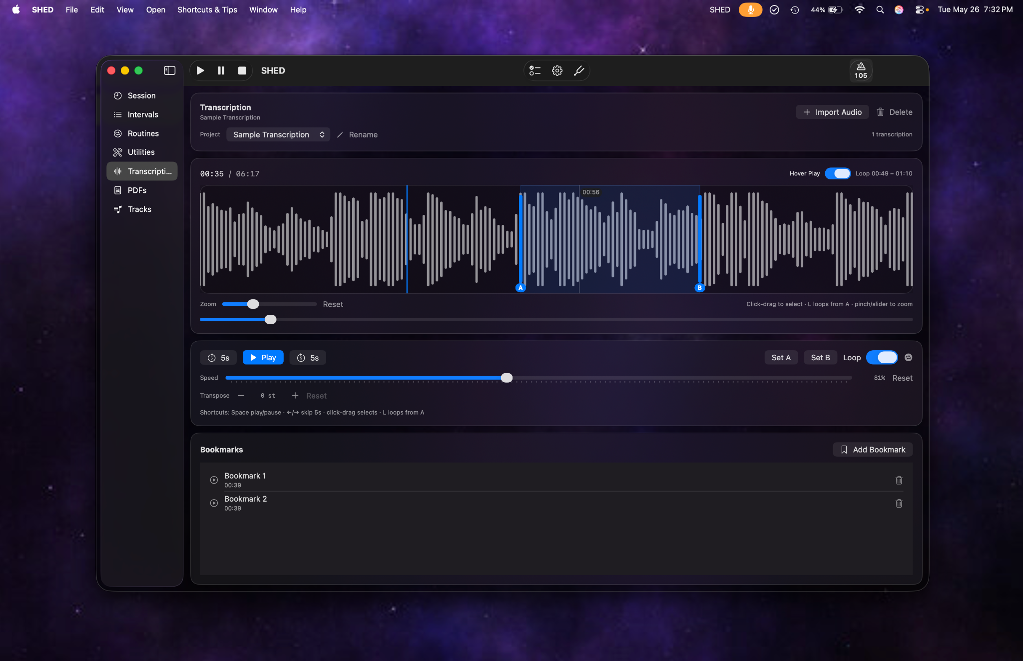Image resolution: width=1023 pixels, height=661 pixels.
Task: Reset the transpose value
Action: coord(316,396)
